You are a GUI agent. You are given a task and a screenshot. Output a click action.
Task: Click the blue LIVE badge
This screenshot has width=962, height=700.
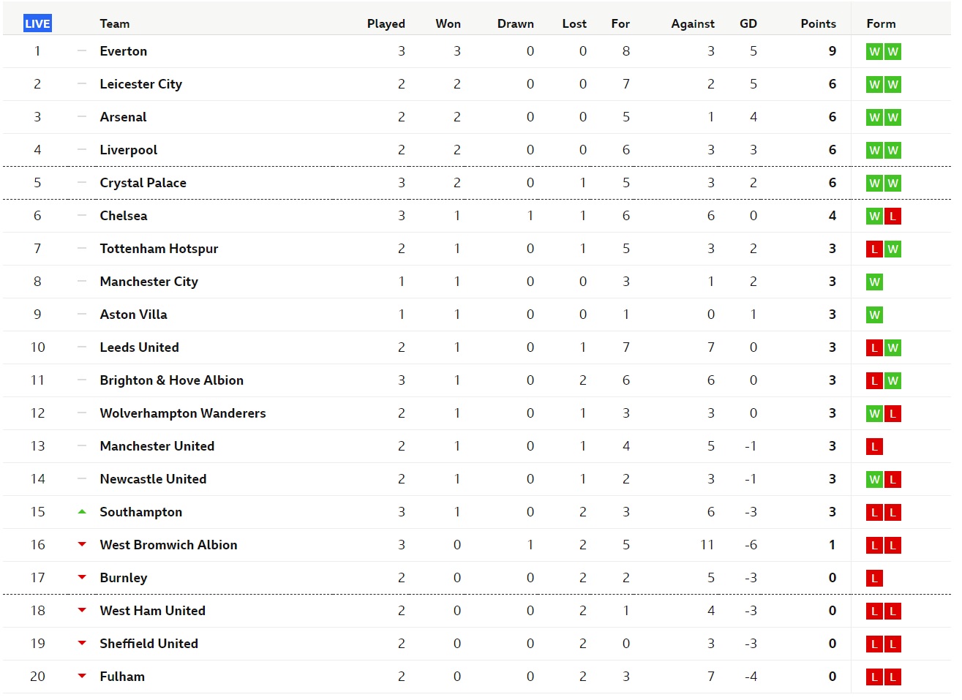pos(37,23)
